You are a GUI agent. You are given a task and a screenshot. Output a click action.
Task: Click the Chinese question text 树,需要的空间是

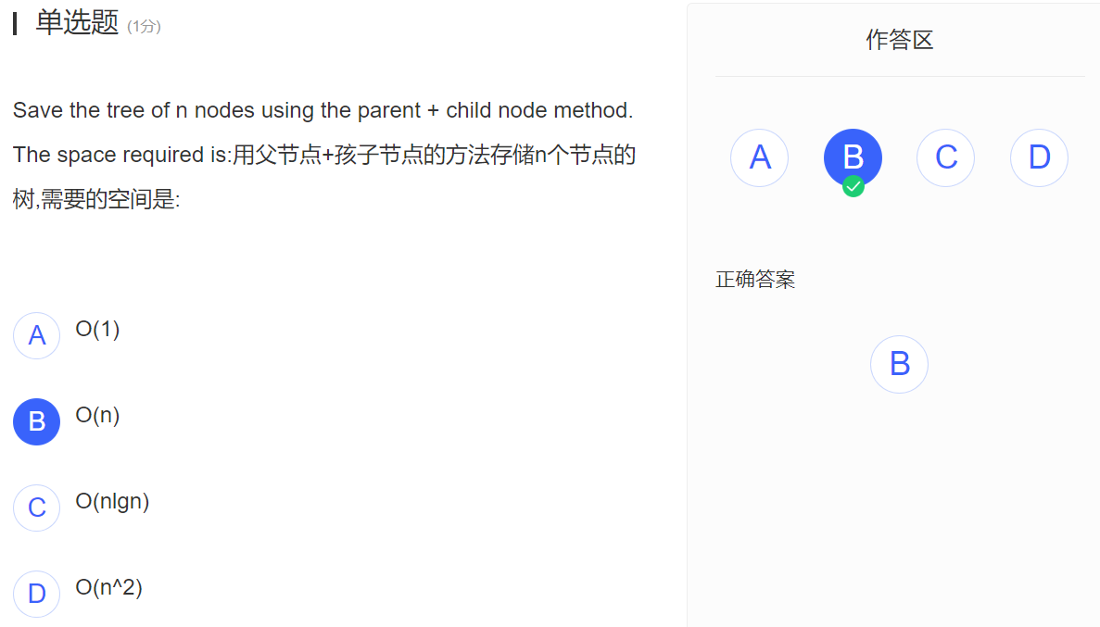(96, 199)
